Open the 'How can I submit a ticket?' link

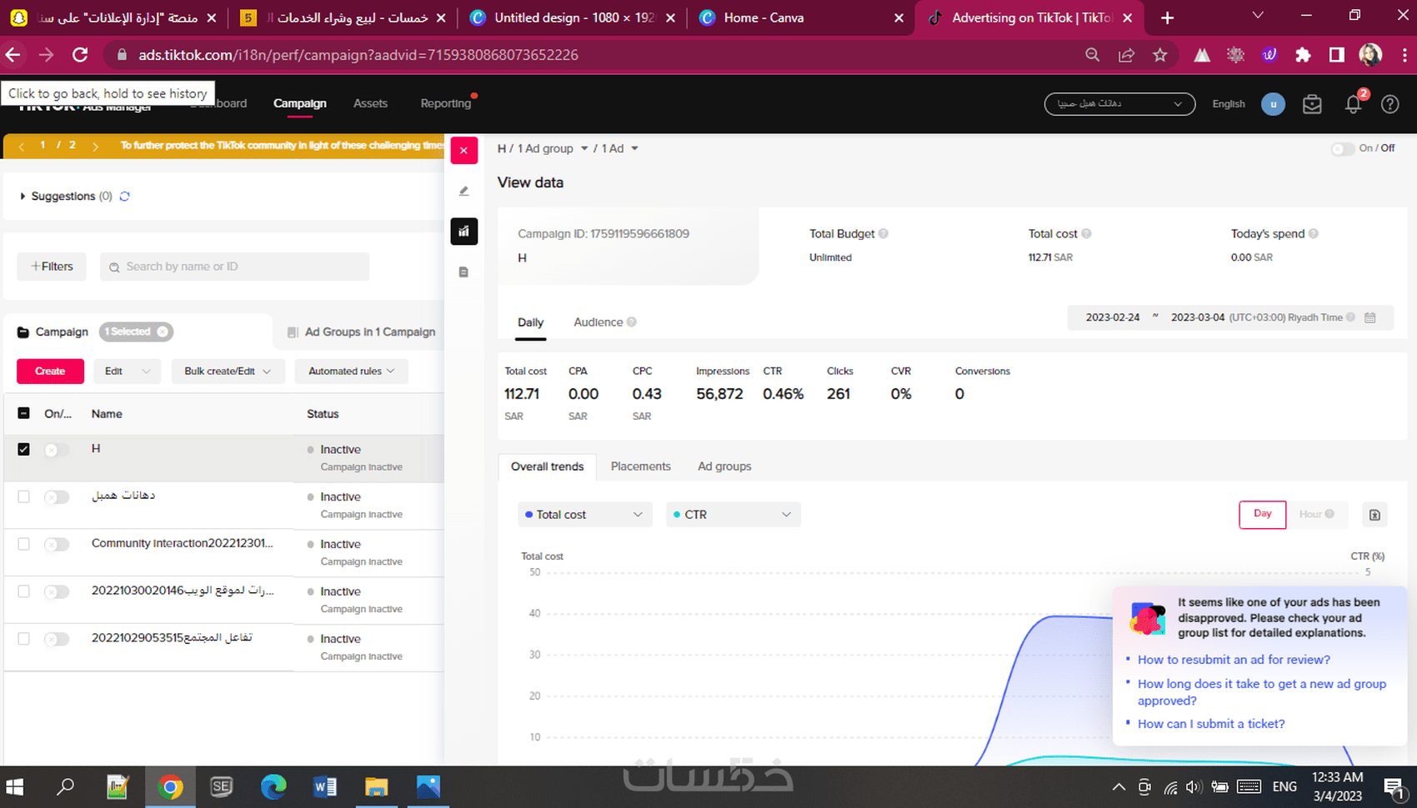(1211, 724)
